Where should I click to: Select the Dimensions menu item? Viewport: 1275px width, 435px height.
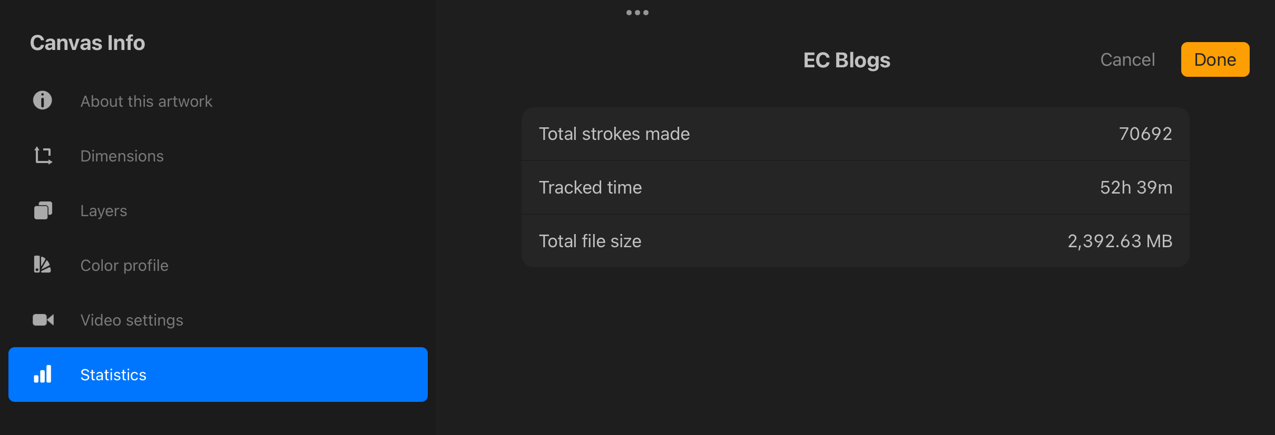click(x=122, y=156)
